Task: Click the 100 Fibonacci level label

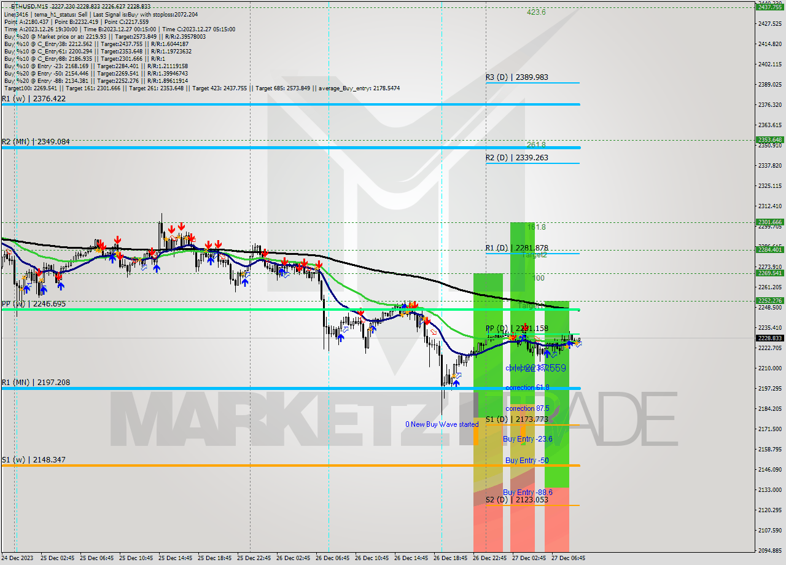Action: [x=538, y=278]
